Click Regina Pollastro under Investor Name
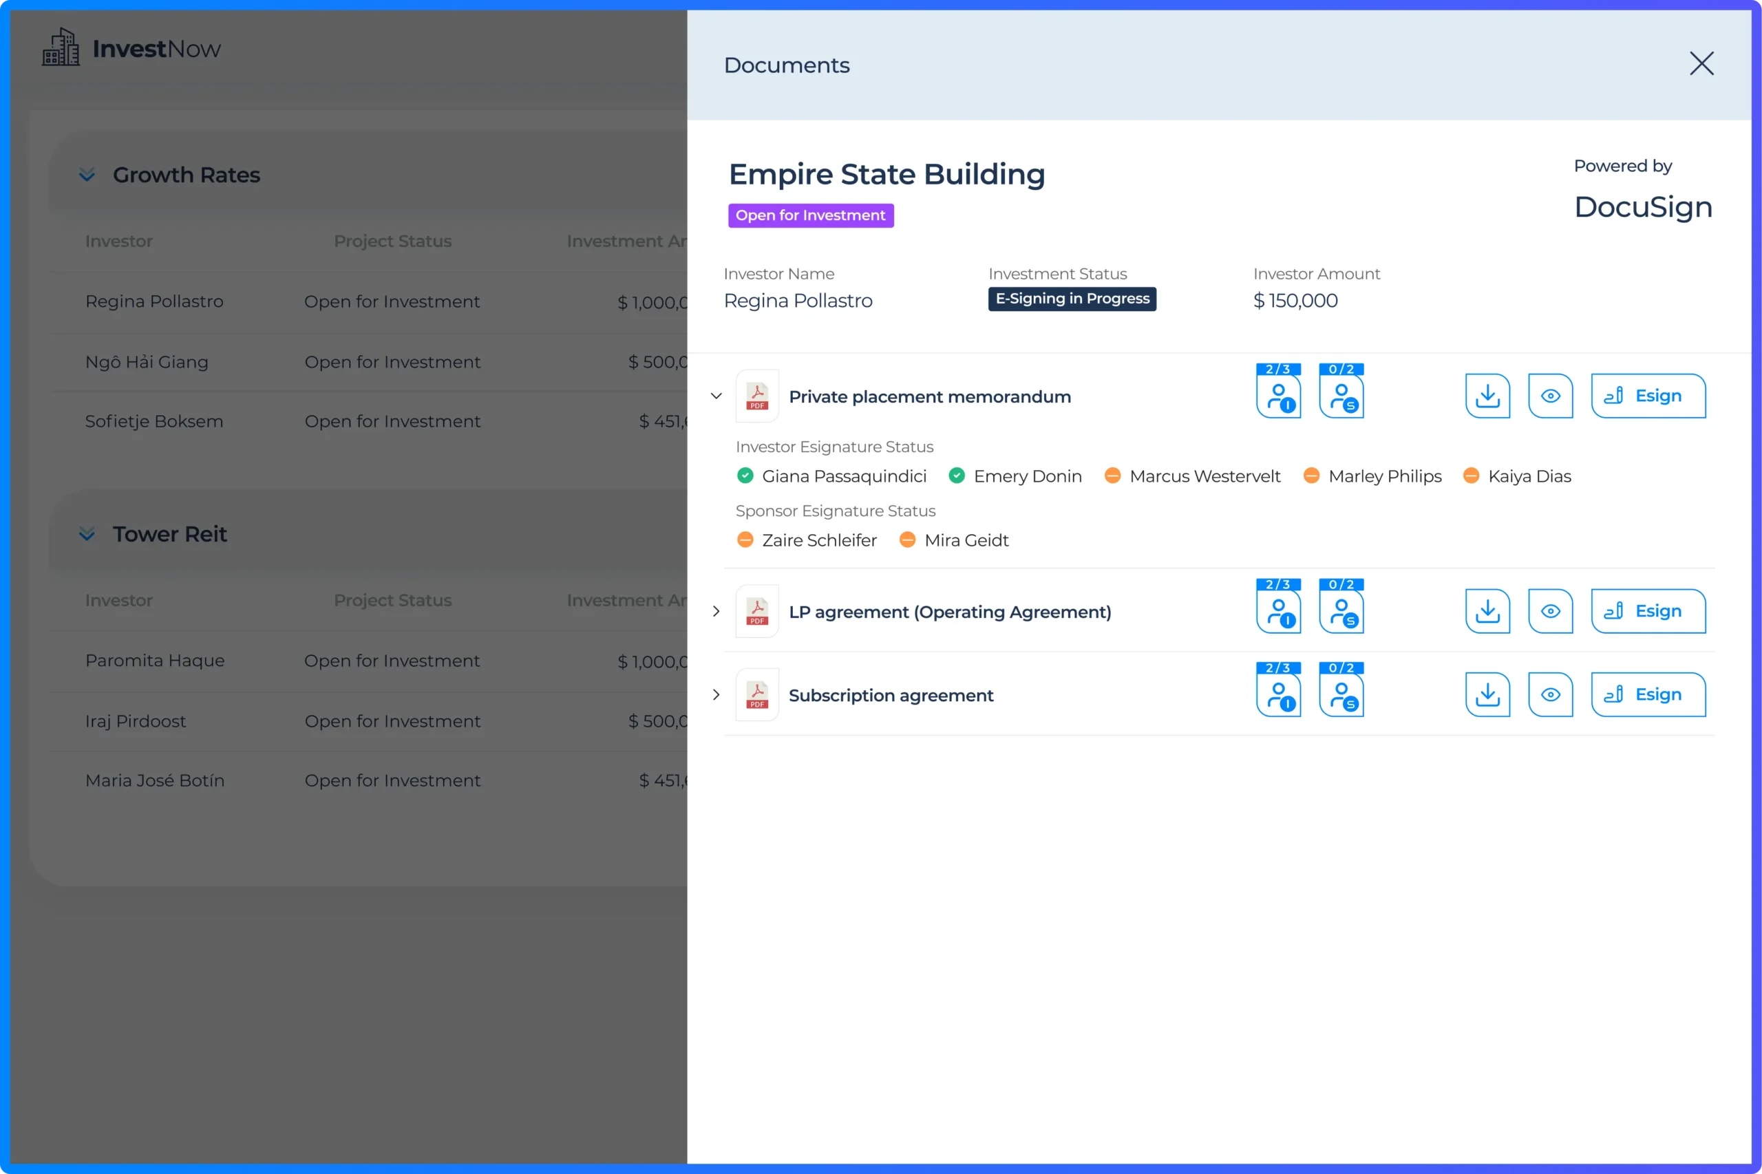 click(798, 300)
